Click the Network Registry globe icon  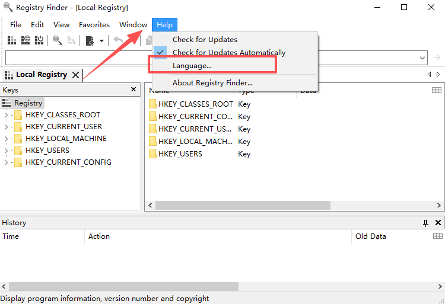[26, 40]
